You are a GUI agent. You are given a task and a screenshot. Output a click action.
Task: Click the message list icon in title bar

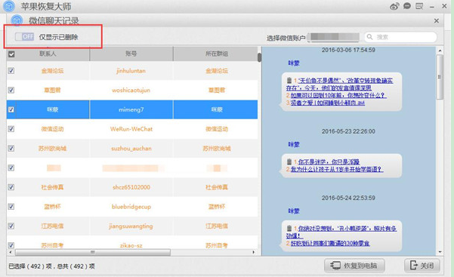tap(419, 6)
